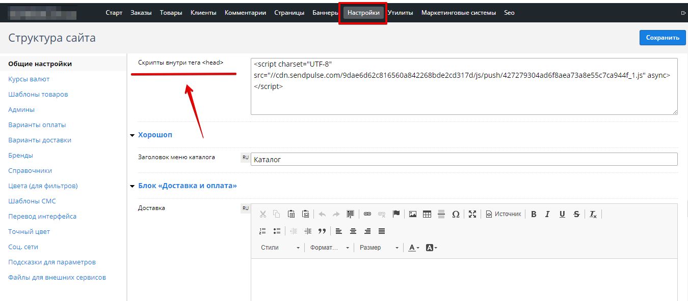
Task: Collapse the Хорошоп section
Action: pos(133,135)
